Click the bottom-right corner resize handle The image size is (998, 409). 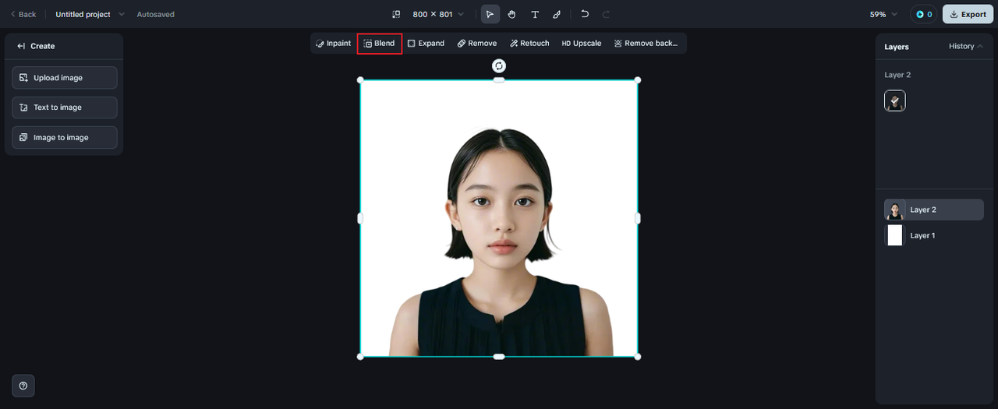pos(638,357)
